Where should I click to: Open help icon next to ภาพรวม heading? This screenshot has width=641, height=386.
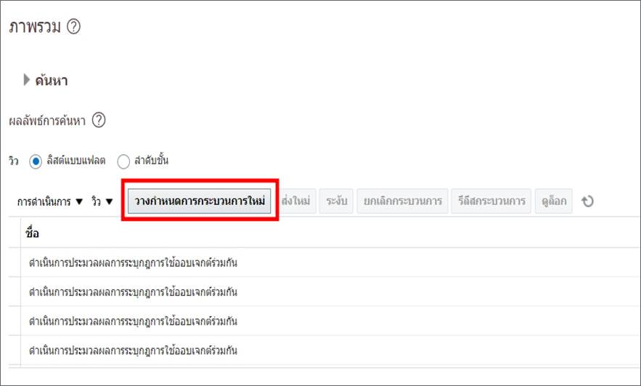click(x=73, y=27)
